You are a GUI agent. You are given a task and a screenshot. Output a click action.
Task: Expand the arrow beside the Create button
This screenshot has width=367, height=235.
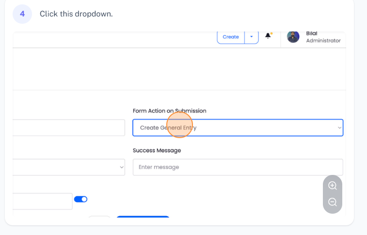(251, 37)
